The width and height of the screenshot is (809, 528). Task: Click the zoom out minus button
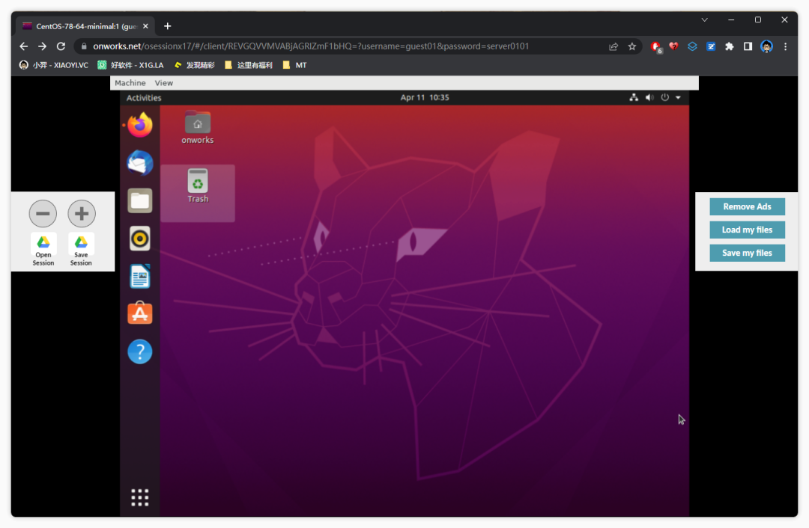click(x=43, y=214)
